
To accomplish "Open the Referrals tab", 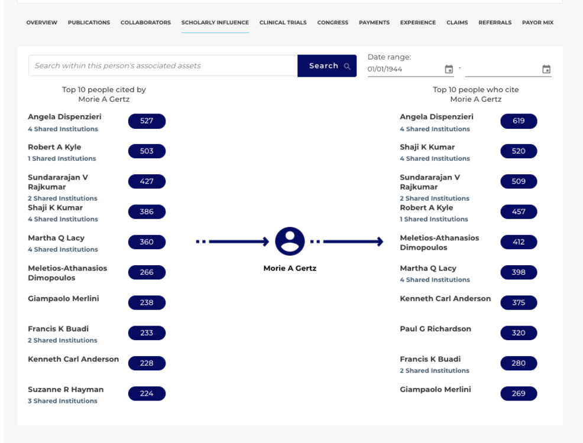I will pyautogui.click(x=495, y=22).
